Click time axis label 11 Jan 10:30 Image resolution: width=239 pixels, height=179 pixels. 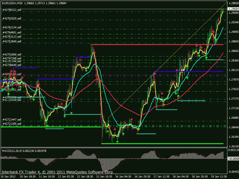click(x=47, y=177)
